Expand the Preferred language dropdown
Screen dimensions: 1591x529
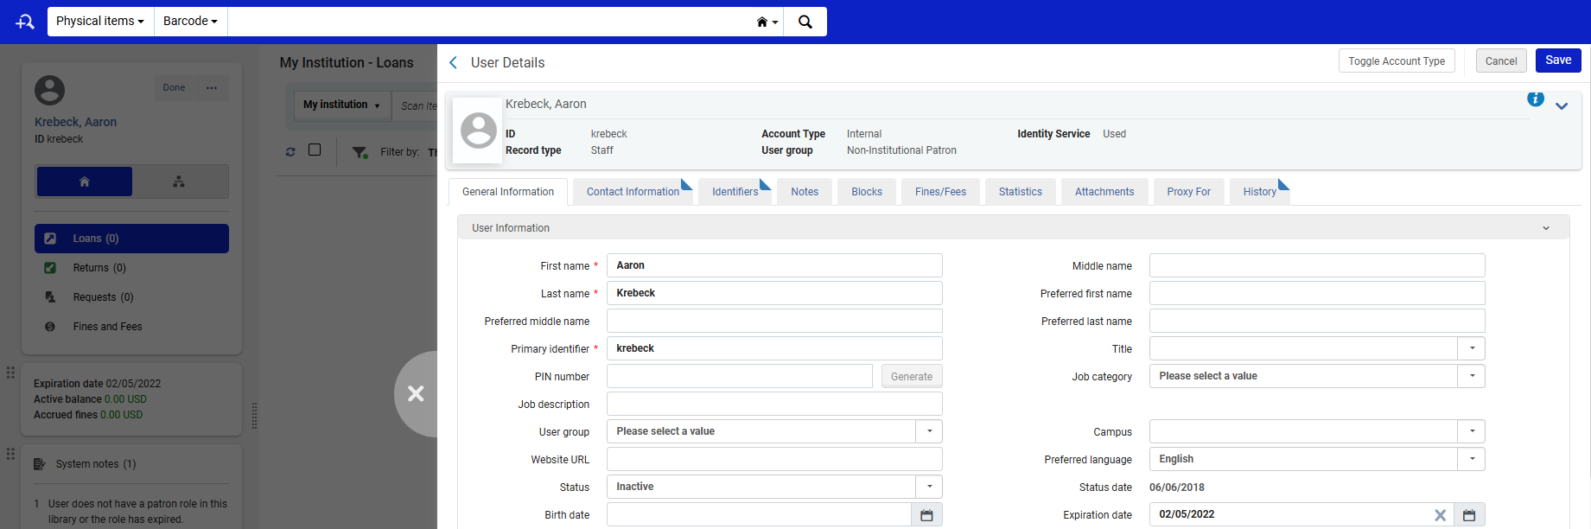[x=1472, y=459]
